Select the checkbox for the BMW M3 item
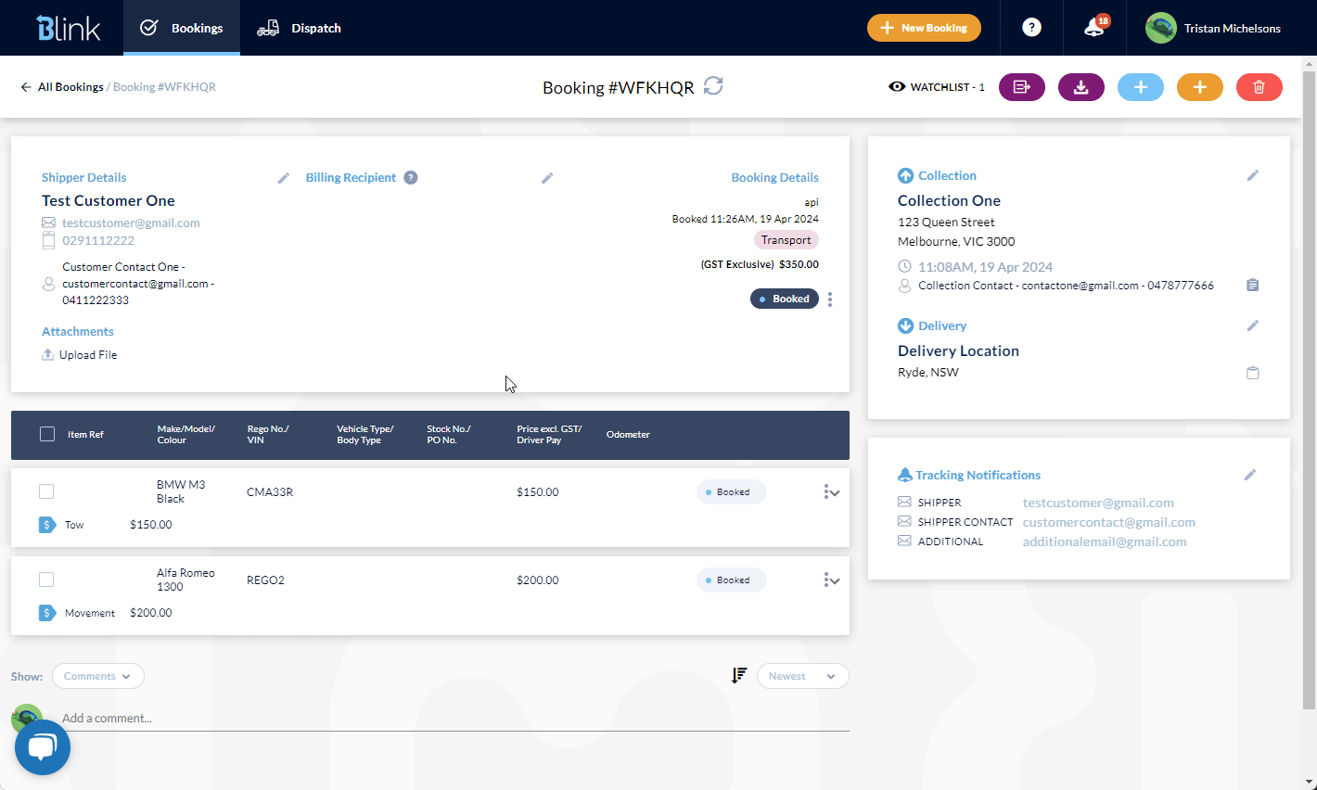1317x790 pixels. [x=46, y=491]
